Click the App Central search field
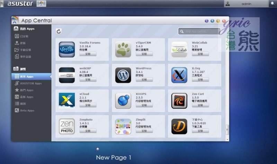 pyautogui.click(x=199, y=31)
